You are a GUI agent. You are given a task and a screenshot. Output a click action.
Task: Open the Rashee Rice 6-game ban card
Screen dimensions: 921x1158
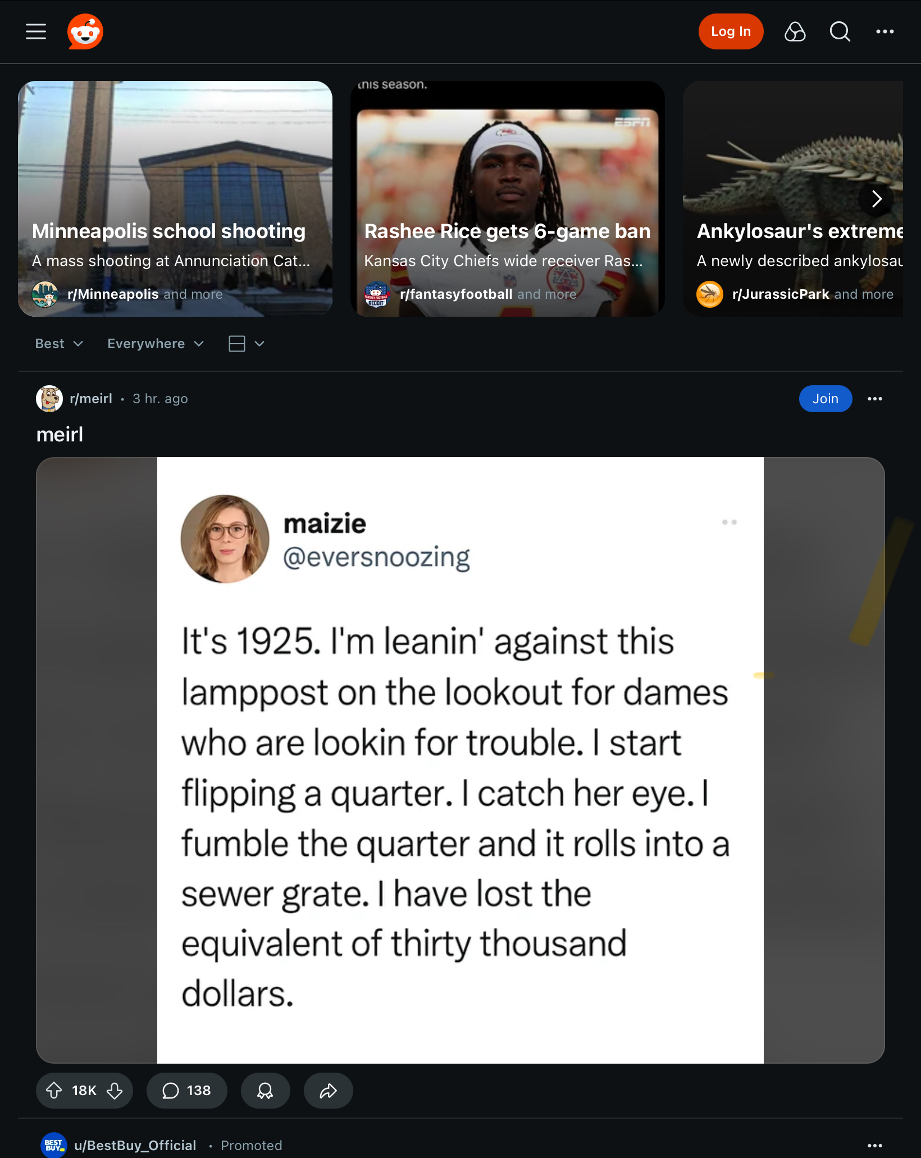click(507, 199)
